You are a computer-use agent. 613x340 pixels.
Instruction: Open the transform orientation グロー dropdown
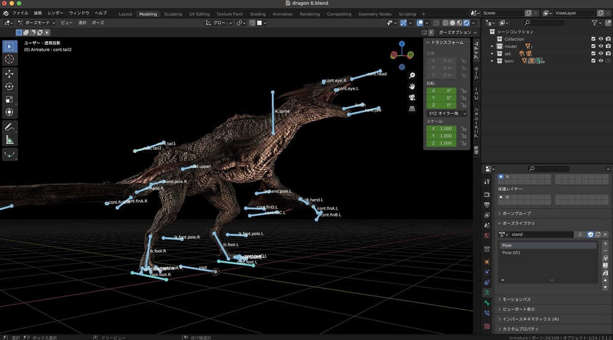[x=219, y=23]
